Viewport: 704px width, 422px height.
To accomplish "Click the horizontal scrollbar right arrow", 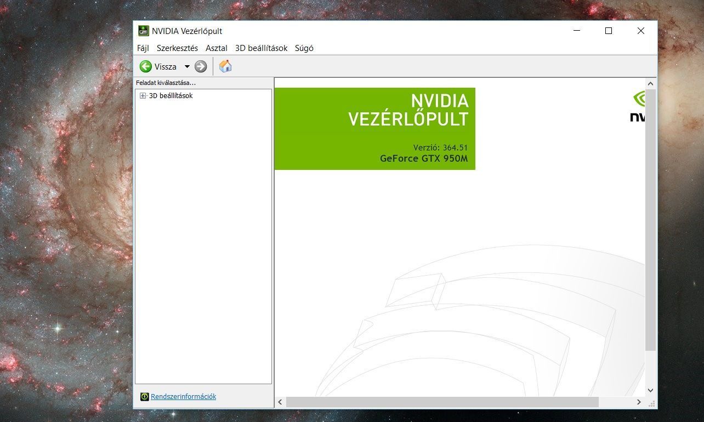I will point(639,402).
